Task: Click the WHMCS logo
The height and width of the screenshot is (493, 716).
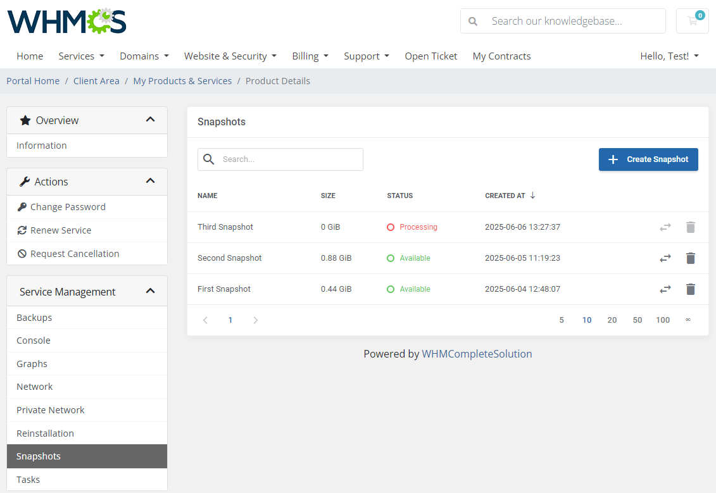Action: tap(66, 21)
